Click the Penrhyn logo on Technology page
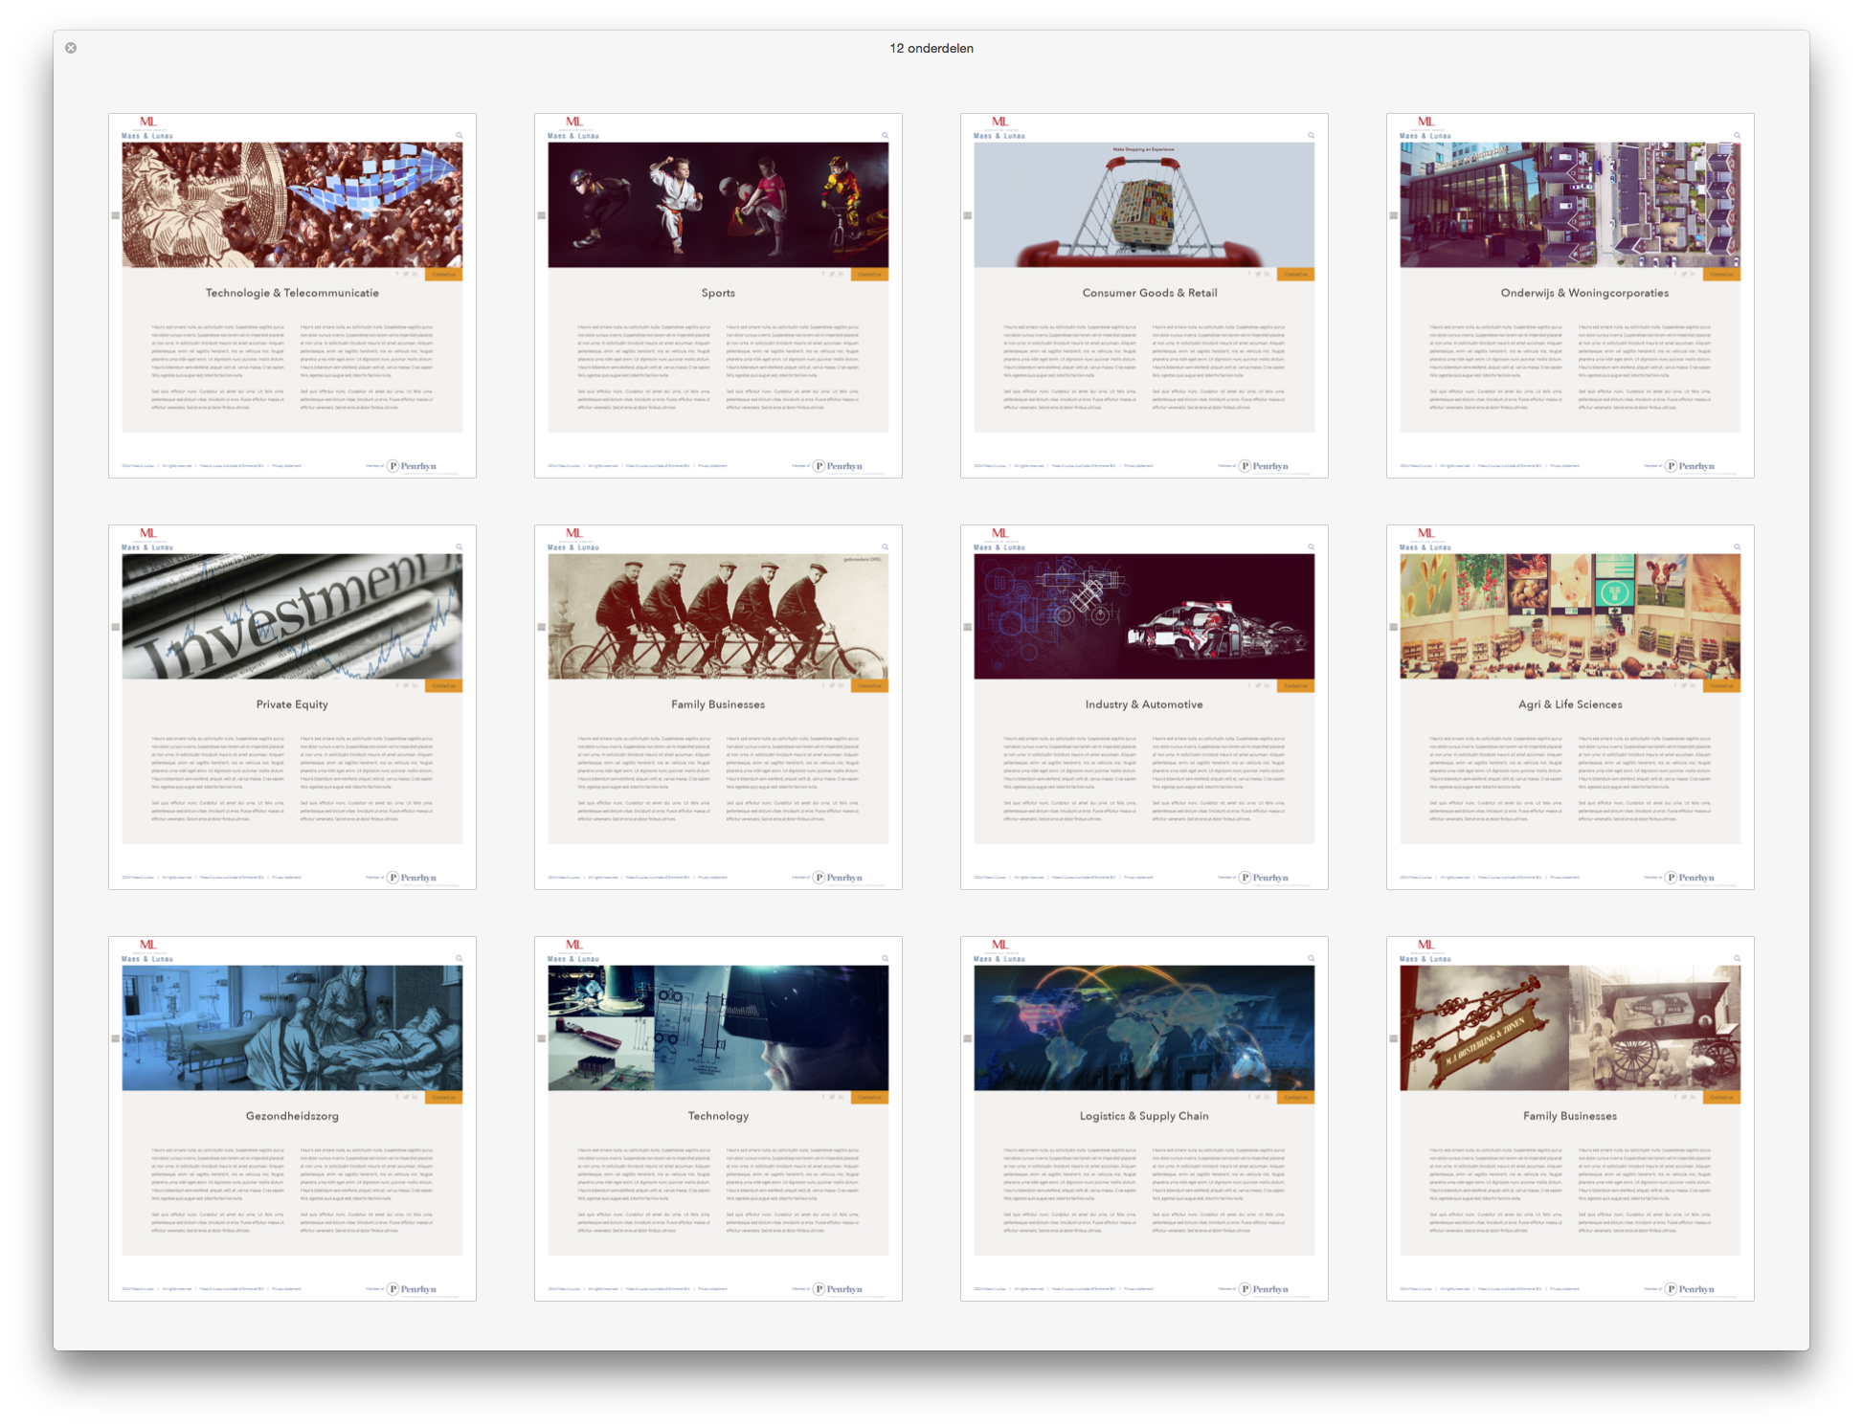The image size is (1863, 1427). 838,1289
